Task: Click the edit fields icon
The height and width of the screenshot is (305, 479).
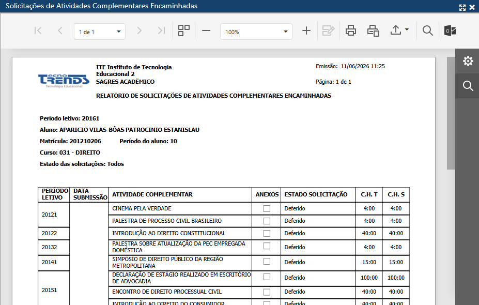Action: (329, 30)
